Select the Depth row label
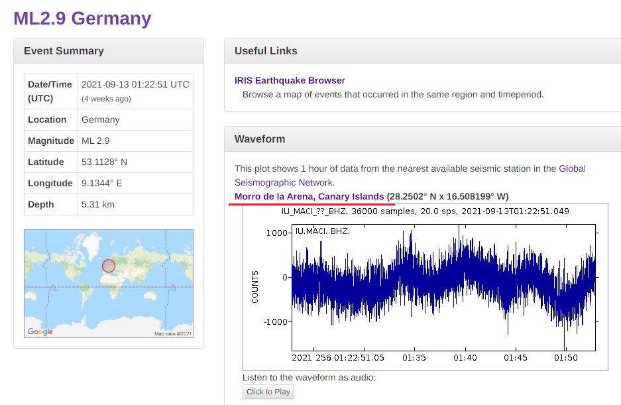 [x=41, y=204]
